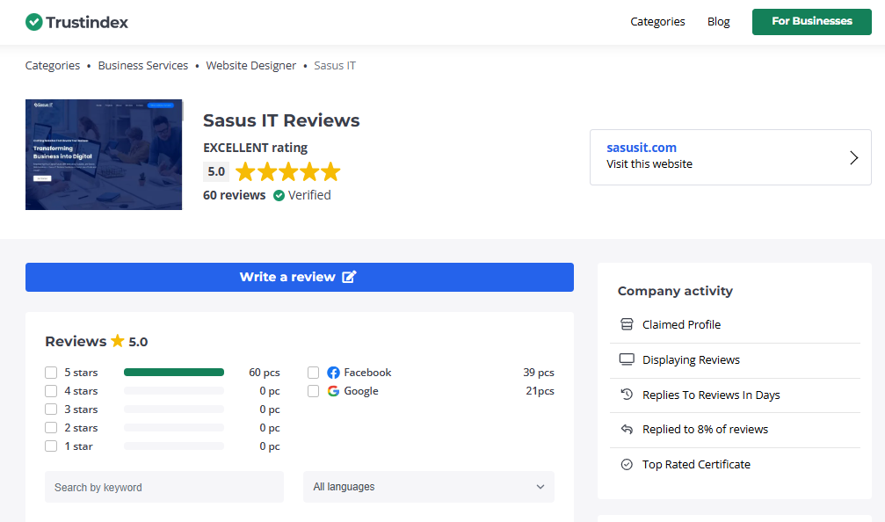The width and height of the screenshot is (885, 522).
Task: Open the All languages dropdown
Action: pos(428,487)
